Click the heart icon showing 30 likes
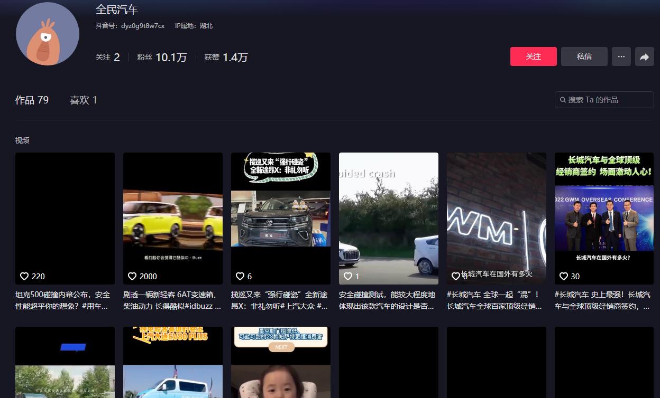Image resolution: width=660 pixels, height=398 pixels. click(564, 276)
